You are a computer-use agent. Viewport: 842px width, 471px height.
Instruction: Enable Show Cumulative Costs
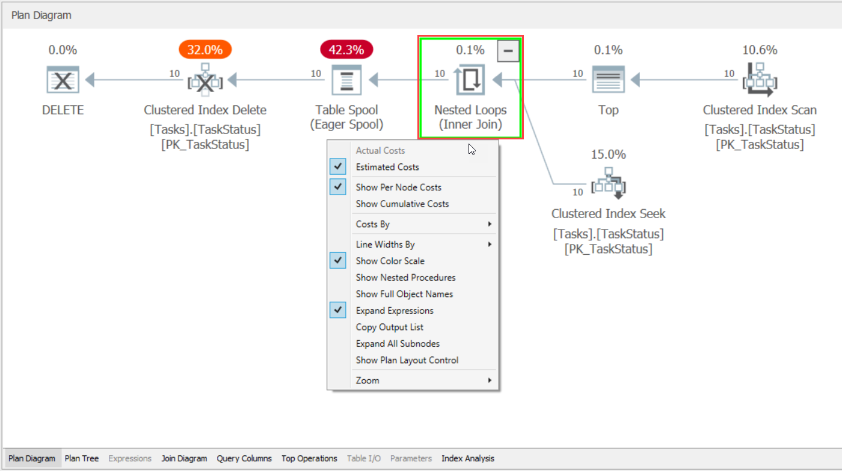click(413, 204)
